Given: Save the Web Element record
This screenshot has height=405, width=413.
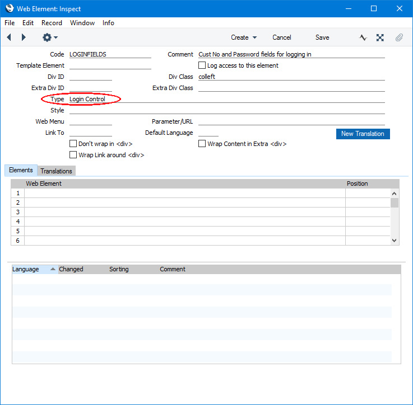Looking at the screenshot, I should [x=322, y=37].
